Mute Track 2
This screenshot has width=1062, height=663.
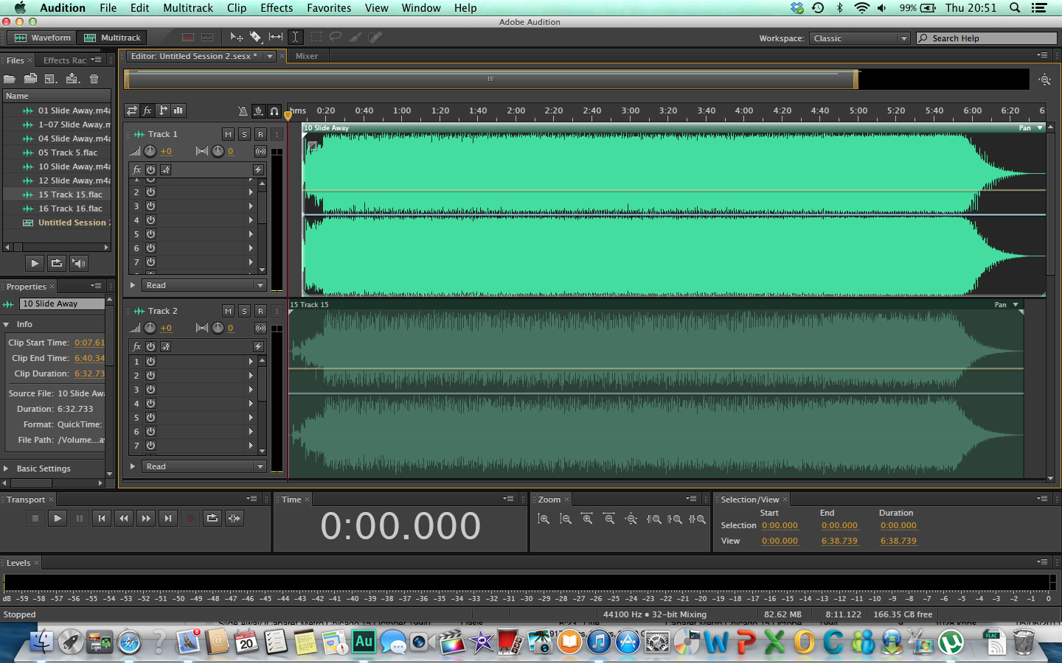tap(229, 311)
